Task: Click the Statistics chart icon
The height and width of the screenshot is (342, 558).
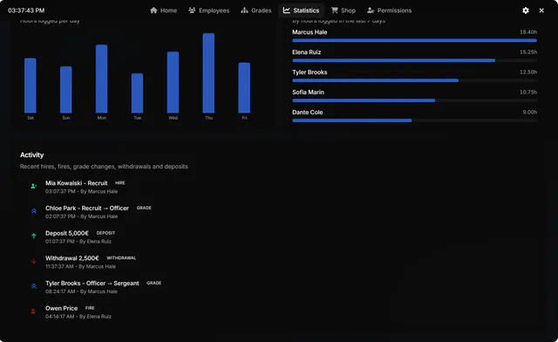Action: pos(287,10)
